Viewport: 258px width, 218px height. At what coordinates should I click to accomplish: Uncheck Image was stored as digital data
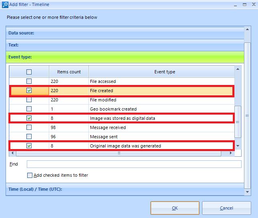[x=29, y=118]
